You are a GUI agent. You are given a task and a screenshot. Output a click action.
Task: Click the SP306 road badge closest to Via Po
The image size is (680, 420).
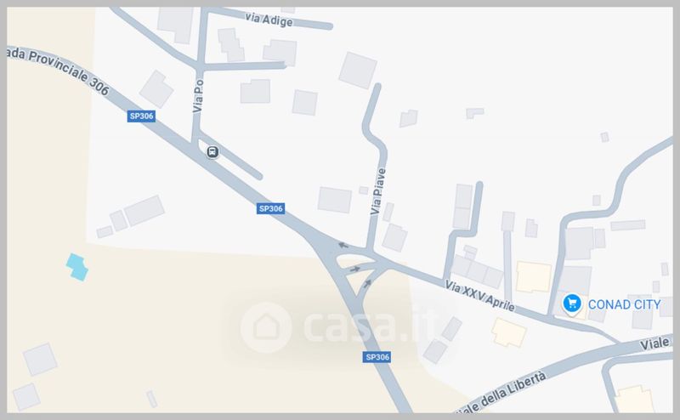pyautogui.click(x=141, y=116)
